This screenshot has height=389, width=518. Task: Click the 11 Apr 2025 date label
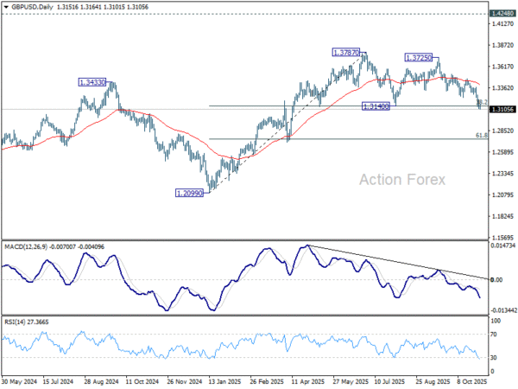tap(308, 381)
